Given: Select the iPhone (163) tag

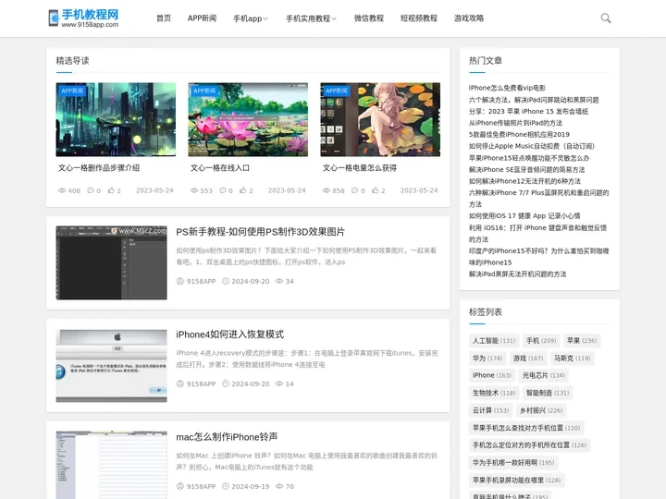Looking at the screenshot, I should 492,375.
